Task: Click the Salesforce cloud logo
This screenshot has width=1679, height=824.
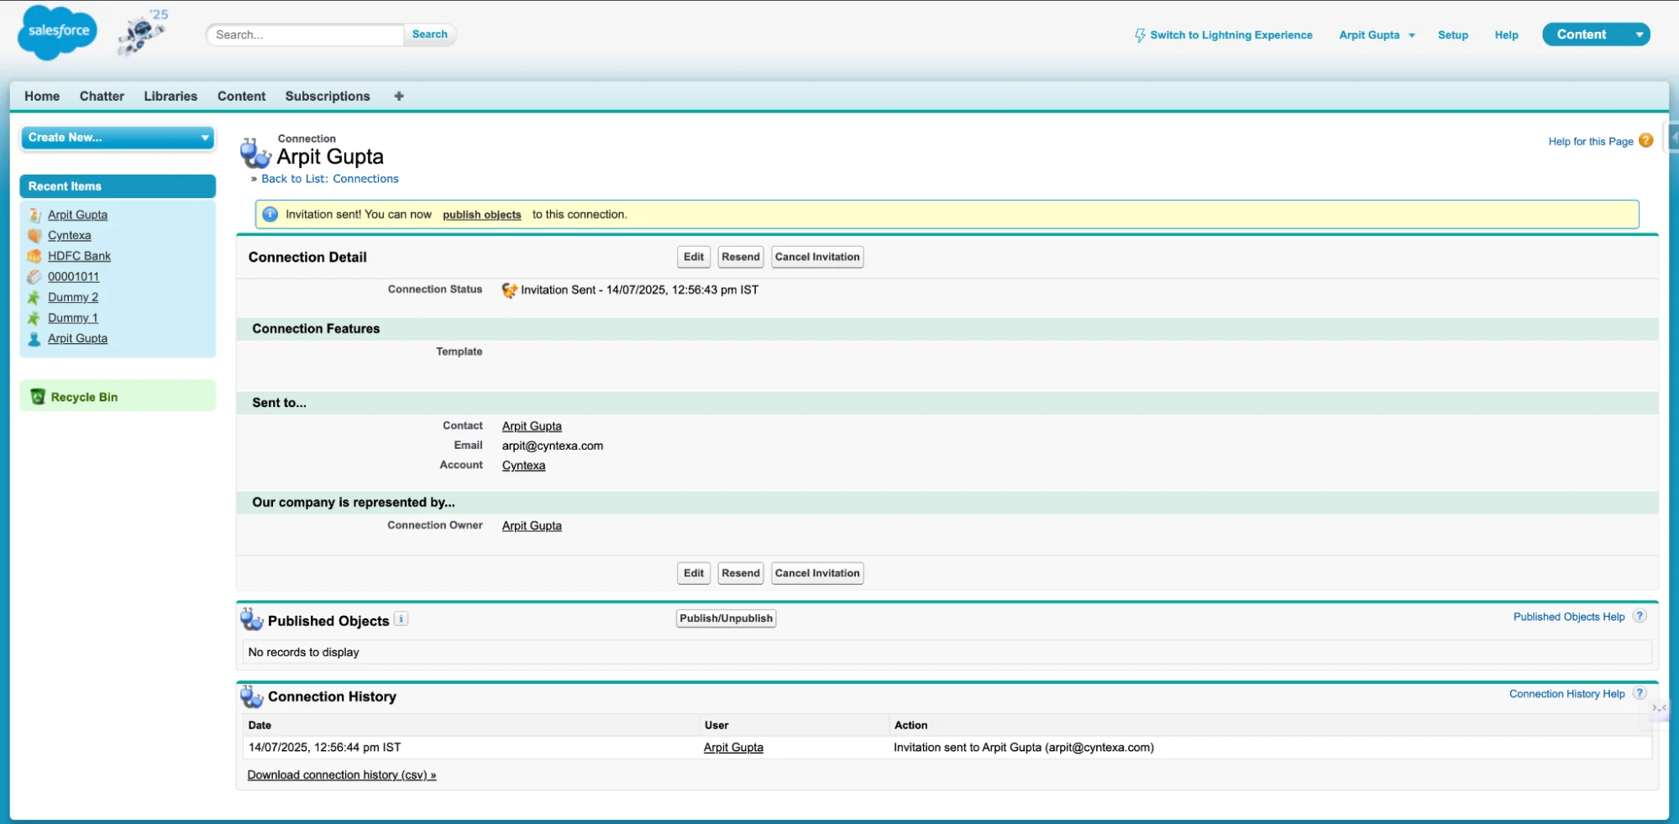Action: coord(57,32)
